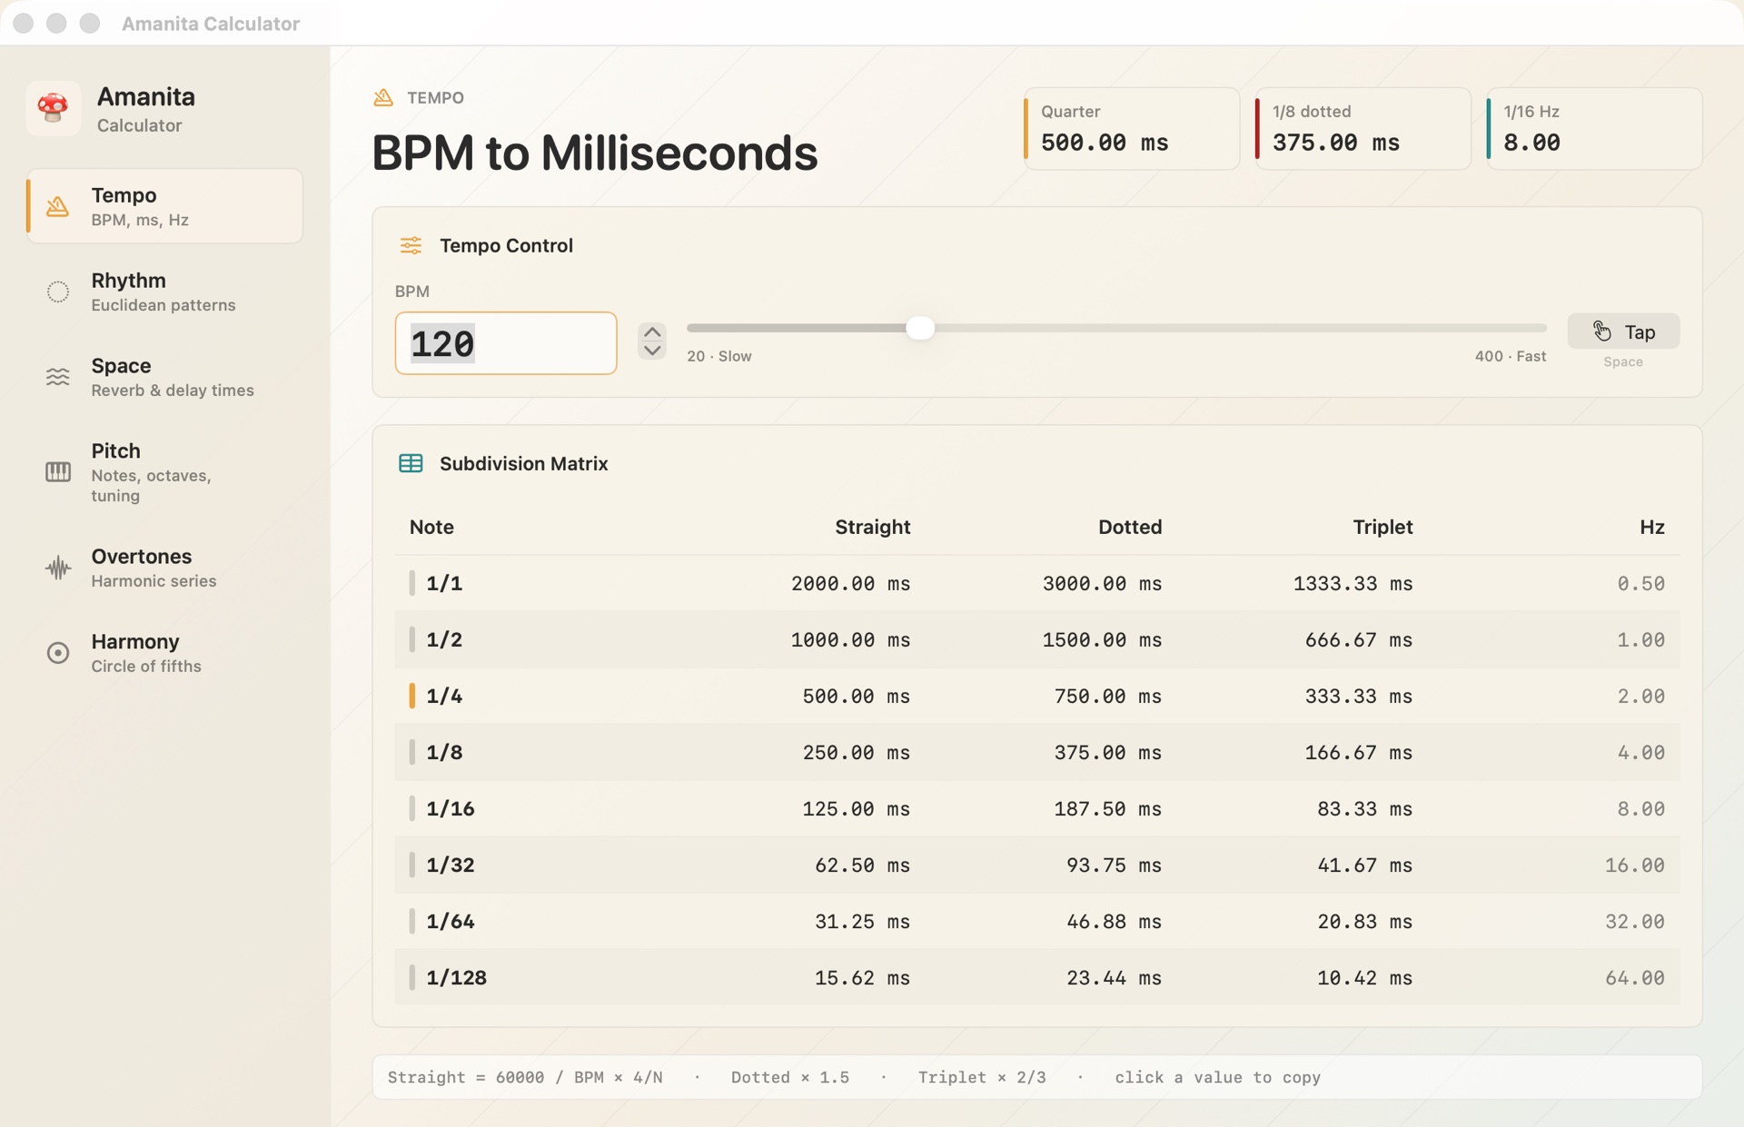The height and width of the screenshot is (1127, 1744).
Task: Click the Pitch piano keys icon
Action: [57, 472]
